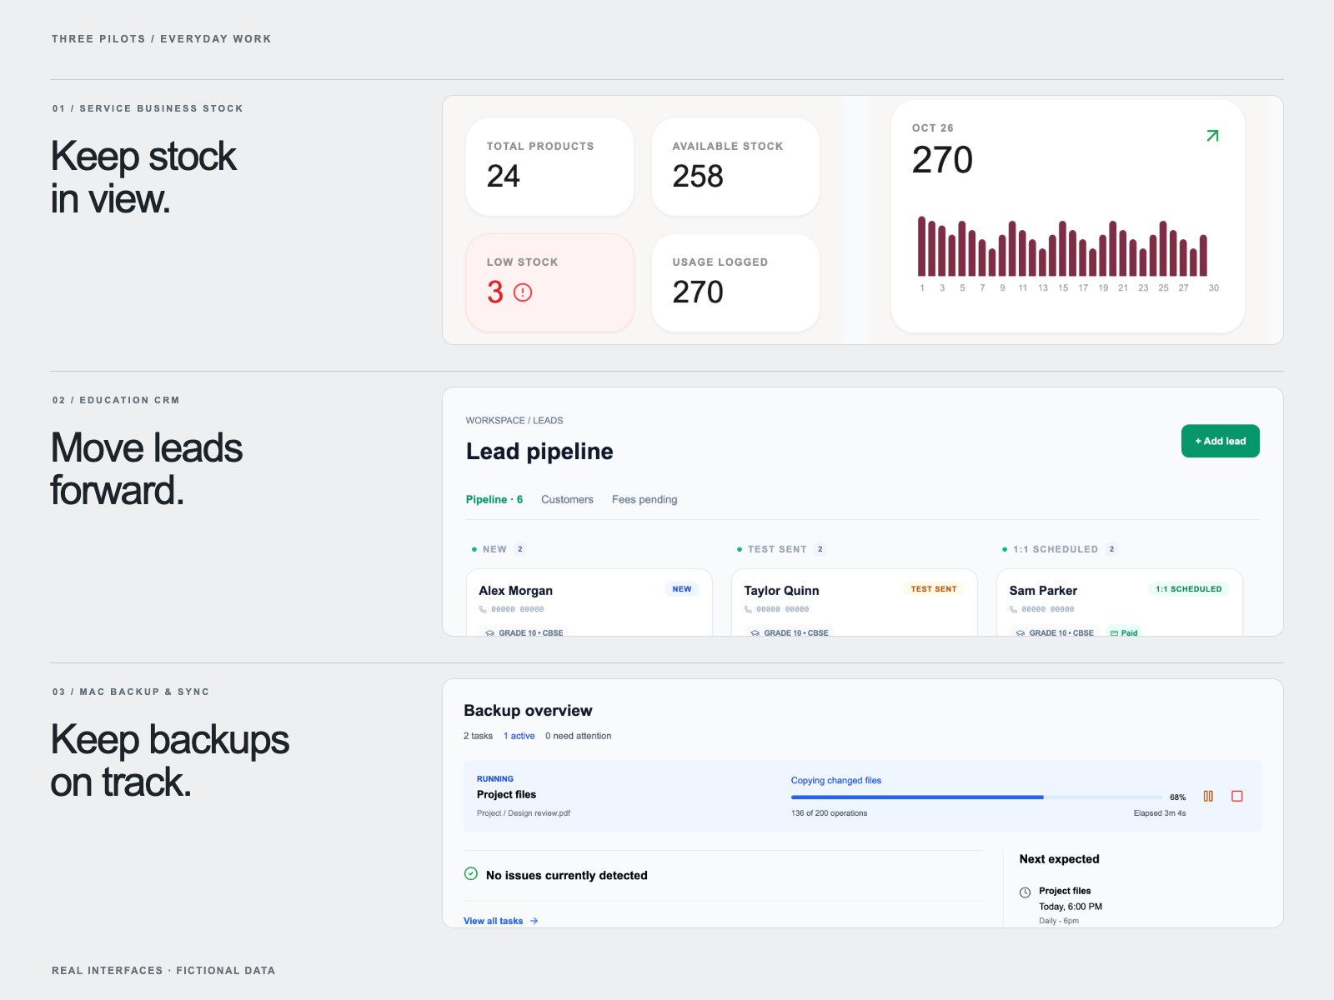Image resolution: width=1334 pixels, height=1000 pixels.
Task: Click the + Add lead button
Action: click(1221, 441)
